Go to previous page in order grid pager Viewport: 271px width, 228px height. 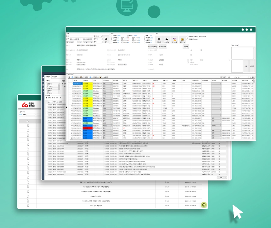239,77
